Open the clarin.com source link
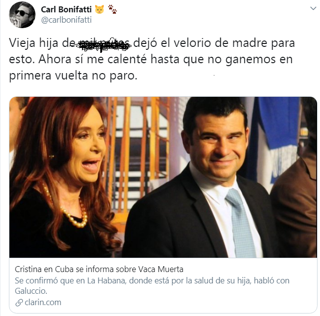Viewport: 320px width, 316px height. point(43,302)
